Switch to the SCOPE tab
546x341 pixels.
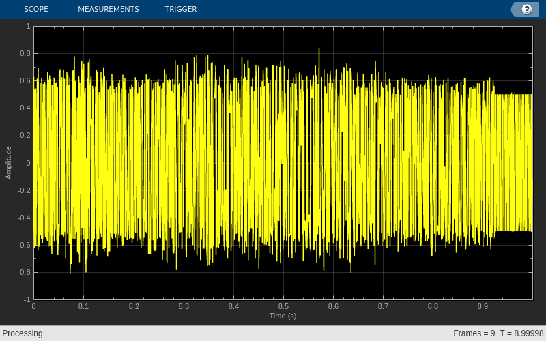coord(36,9)
